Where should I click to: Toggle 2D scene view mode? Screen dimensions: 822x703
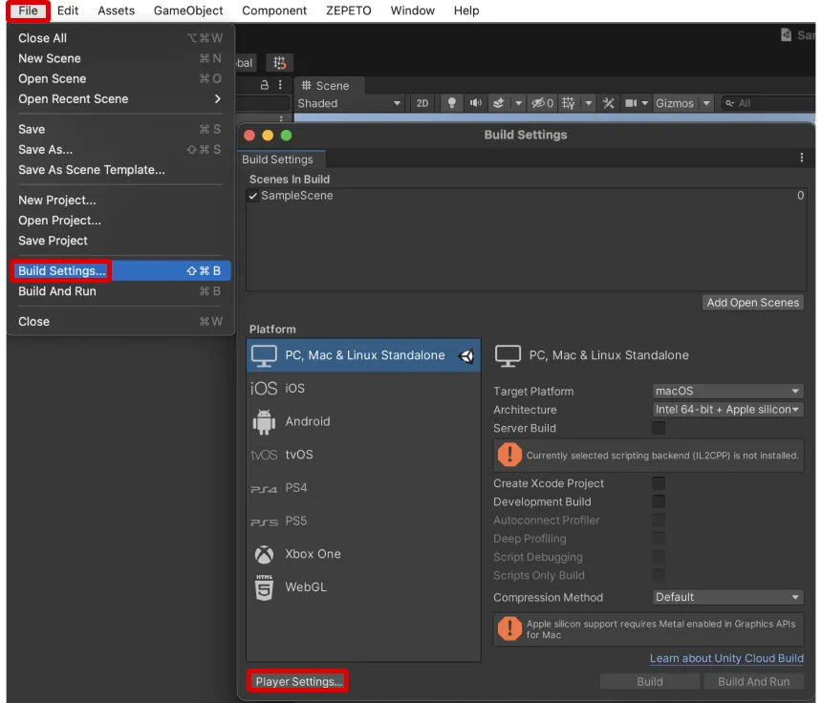coord(422,103)
